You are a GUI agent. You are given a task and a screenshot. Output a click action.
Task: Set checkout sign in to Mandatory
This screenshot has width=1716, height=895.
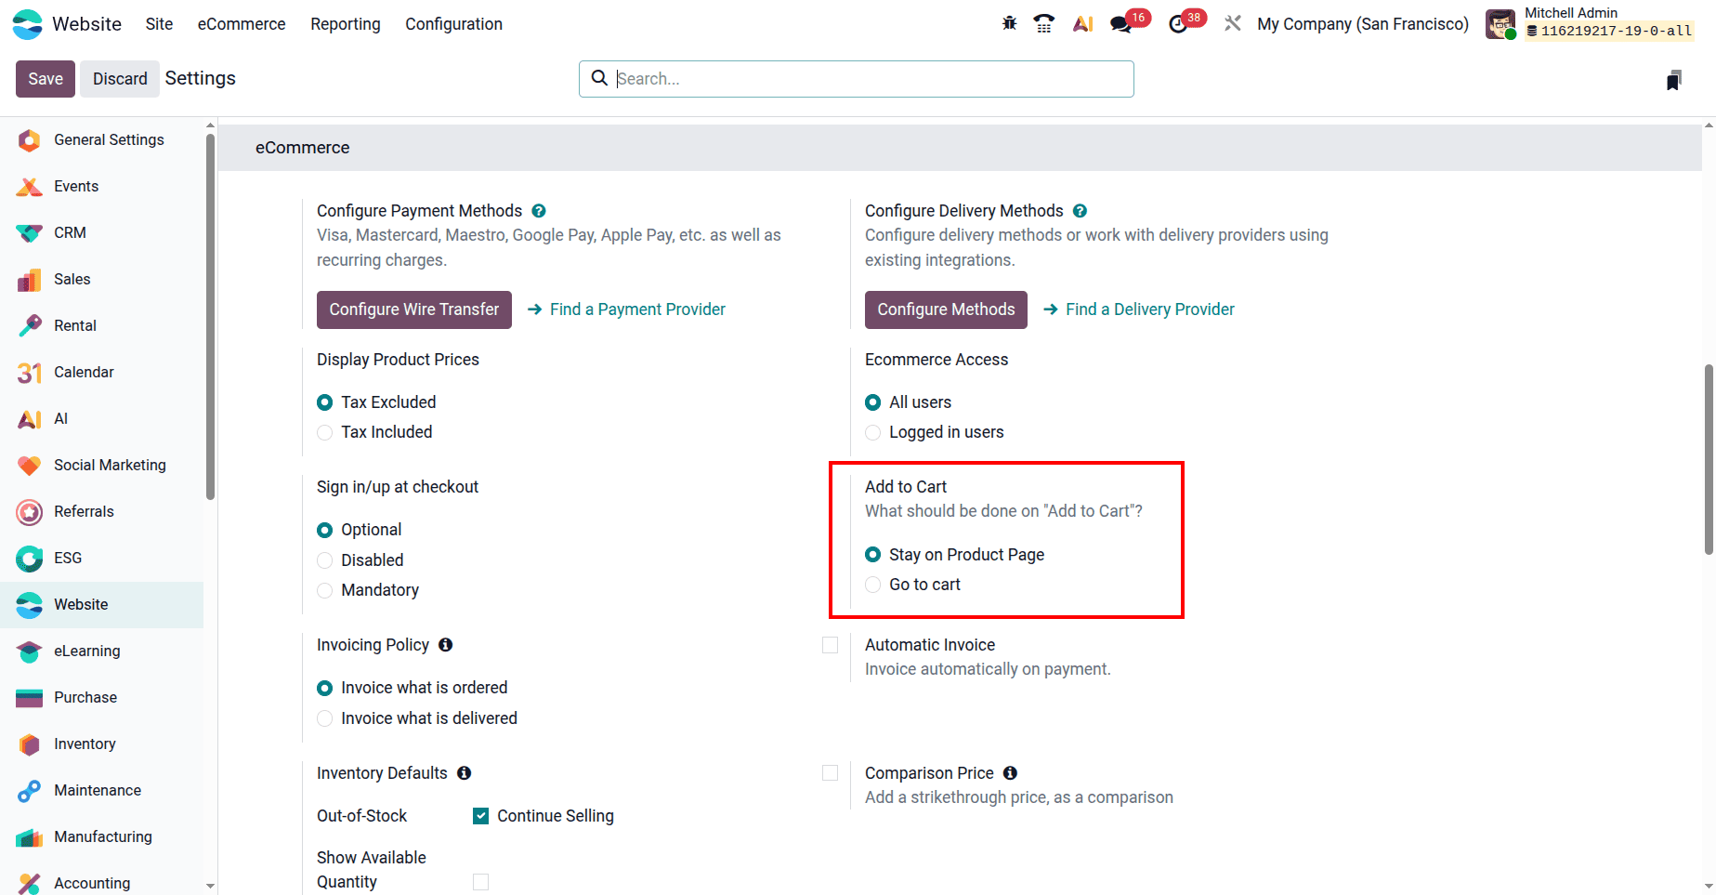coord(324,590)
